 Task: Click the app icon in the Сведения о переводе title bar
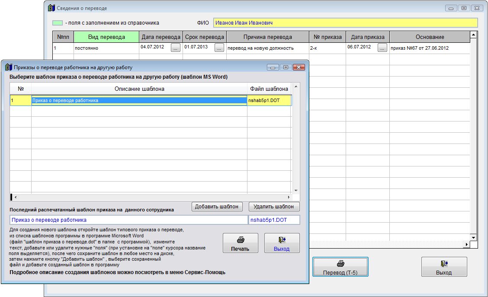tap(51, 8)
